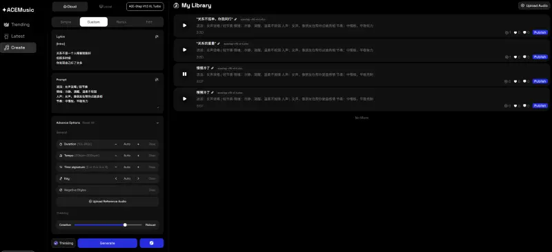Click the Negative Styles input field

108,190
